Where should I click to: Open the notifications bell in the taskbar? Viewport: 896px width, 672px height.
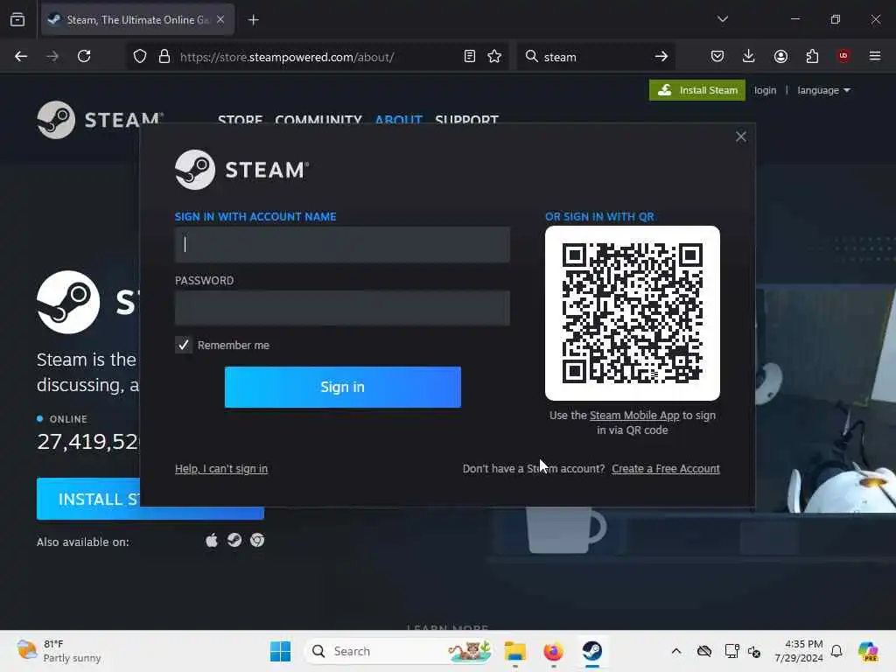[836, 651]
